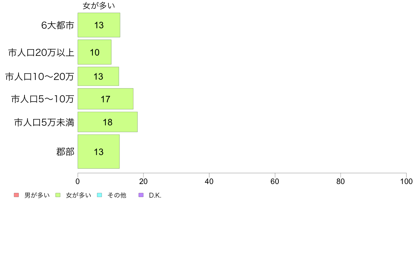The image size is (416, 257).
Task: Click the D.K. legend text
Action: click(x=155, y=195)
